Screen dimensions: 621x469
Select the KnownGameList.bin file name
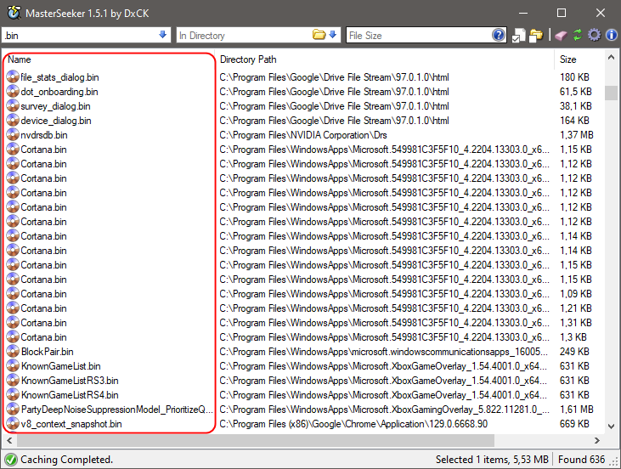pos(61,366)
